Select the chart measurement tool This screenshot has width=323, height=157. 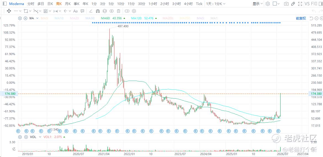click(46, 11)
